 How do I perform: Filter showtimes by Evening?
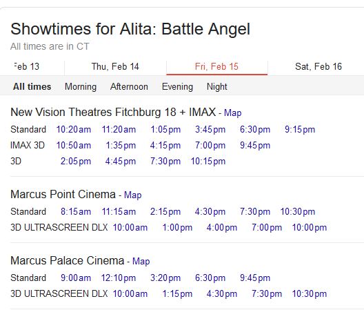(177, 87)
